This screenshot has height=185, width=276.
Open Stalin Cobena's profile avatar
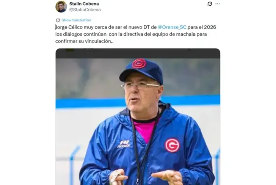(x=61, y=7)
